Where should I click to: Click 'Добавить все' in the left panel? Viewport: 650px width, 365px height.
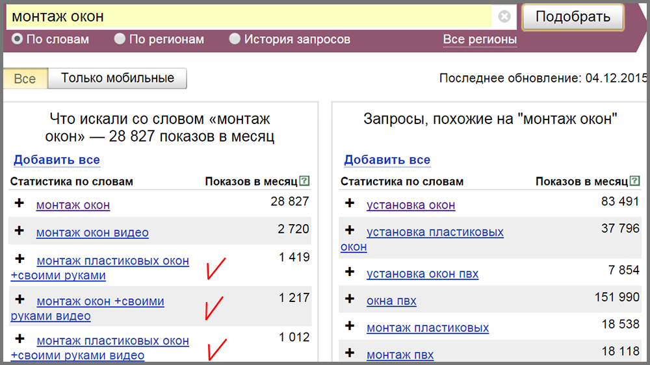coord(57,160)
